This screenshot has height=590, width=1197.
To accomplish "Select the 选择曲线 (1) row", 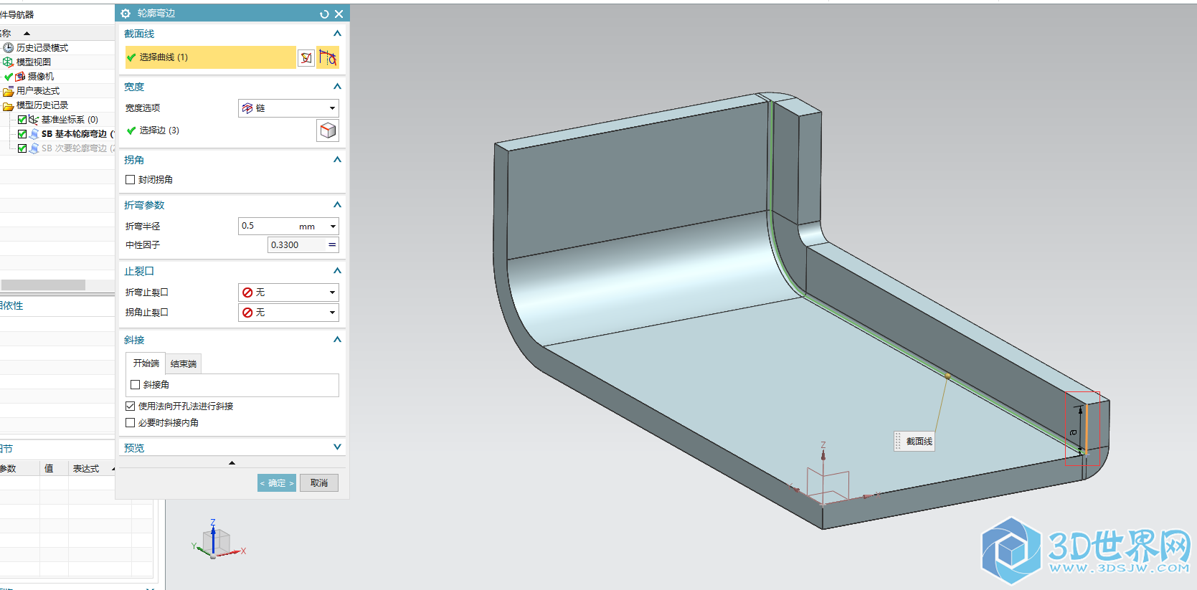I will [210, 57].
